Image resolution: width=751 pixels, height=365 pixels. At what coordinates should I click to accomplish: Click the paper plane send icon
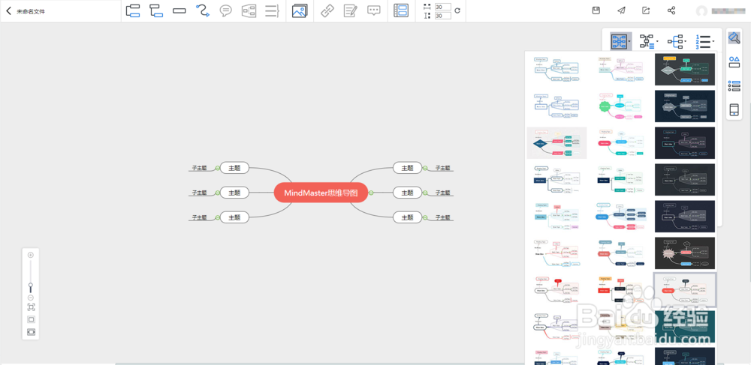click(621, 10)
